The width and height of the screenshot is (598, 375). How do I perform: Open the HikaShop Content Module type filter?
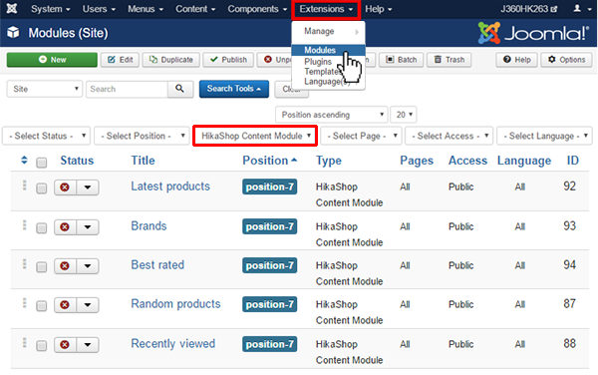(255, 136)
